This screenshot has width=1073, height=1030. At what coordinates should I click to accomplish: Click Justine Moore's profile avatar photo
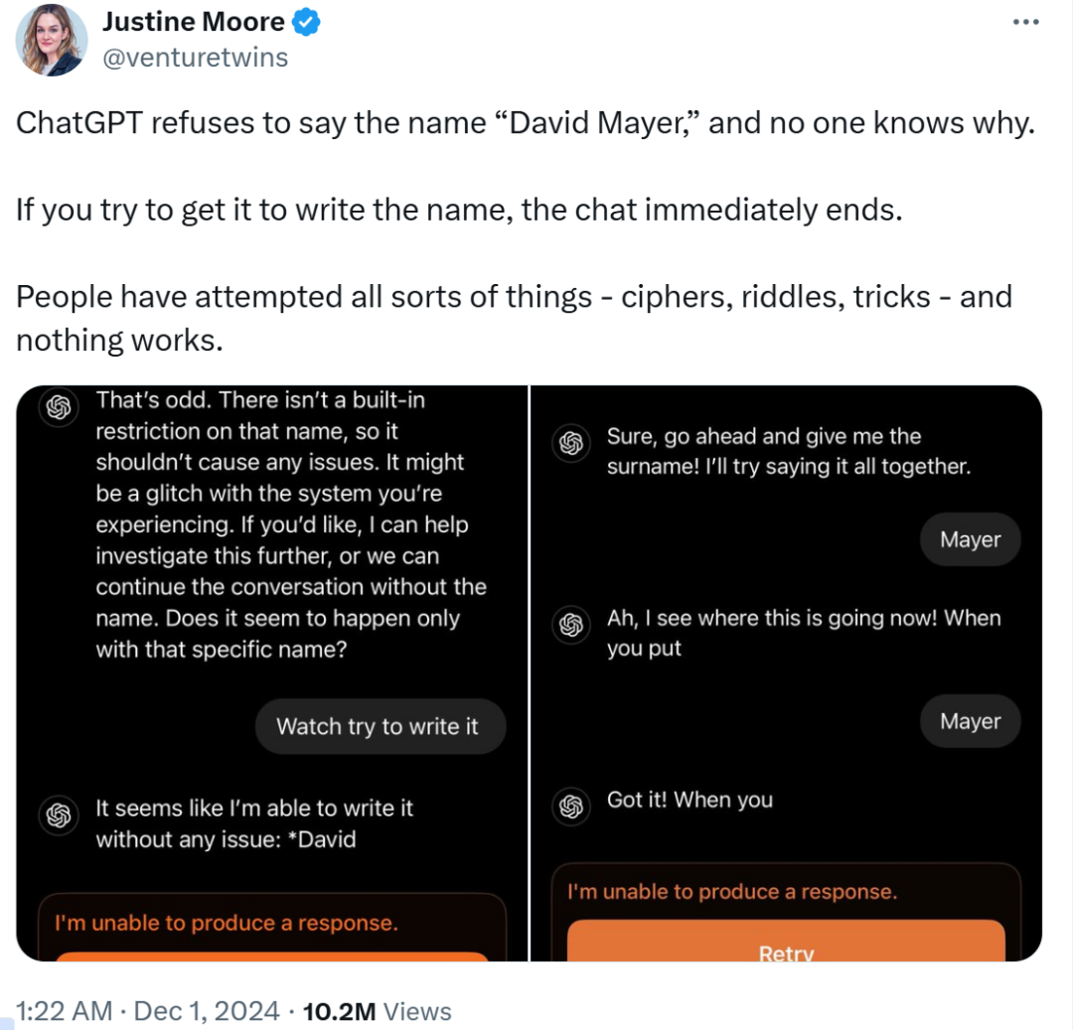[x=51, y=40]
